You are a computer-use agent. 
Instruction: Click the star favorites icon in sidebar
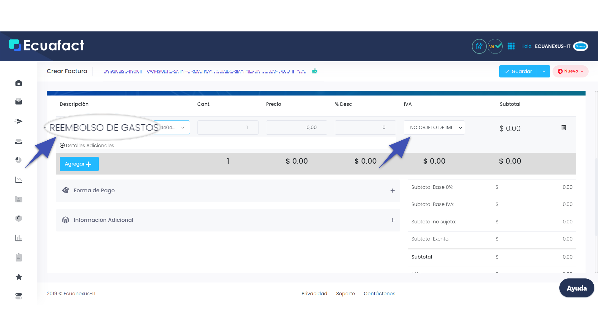[x=19, y=277]
